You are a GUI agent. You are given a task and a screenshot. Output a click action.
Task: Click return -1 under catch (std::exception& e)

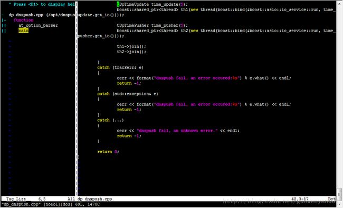tap(129, 110)
